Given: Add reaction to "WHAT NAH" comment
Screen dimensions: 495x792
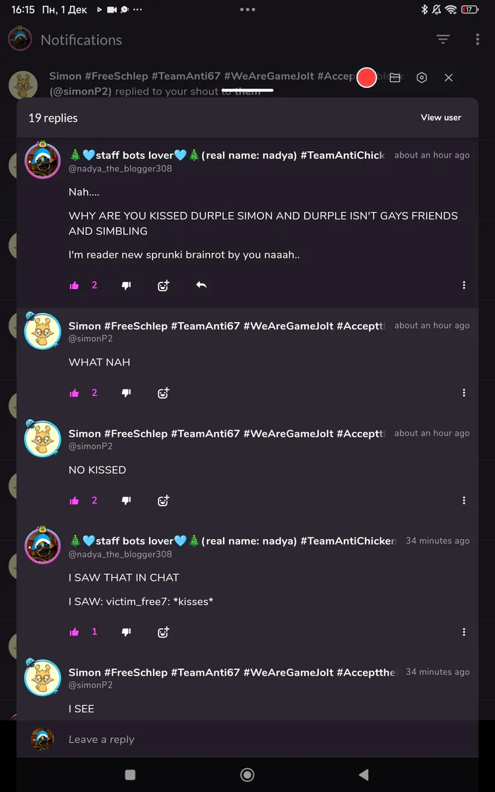Looking at the screenshot, I should tap(163, 393).
